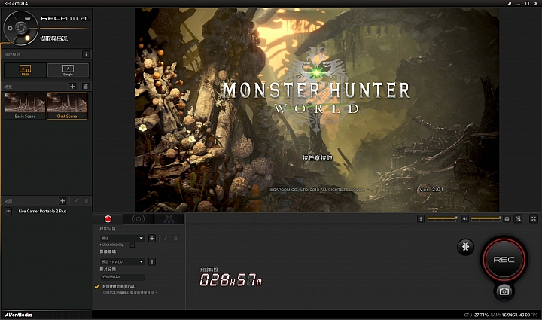Screen dimensions: 542x320
Task: Expand the recording quality dropdown
Action: 122,238
